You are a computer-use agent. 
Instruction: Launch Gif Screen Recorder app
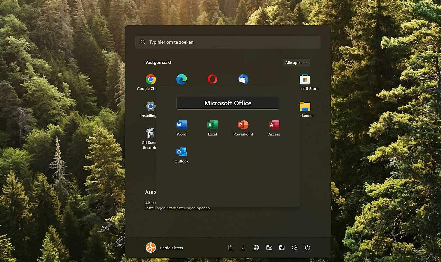[150, 133]
